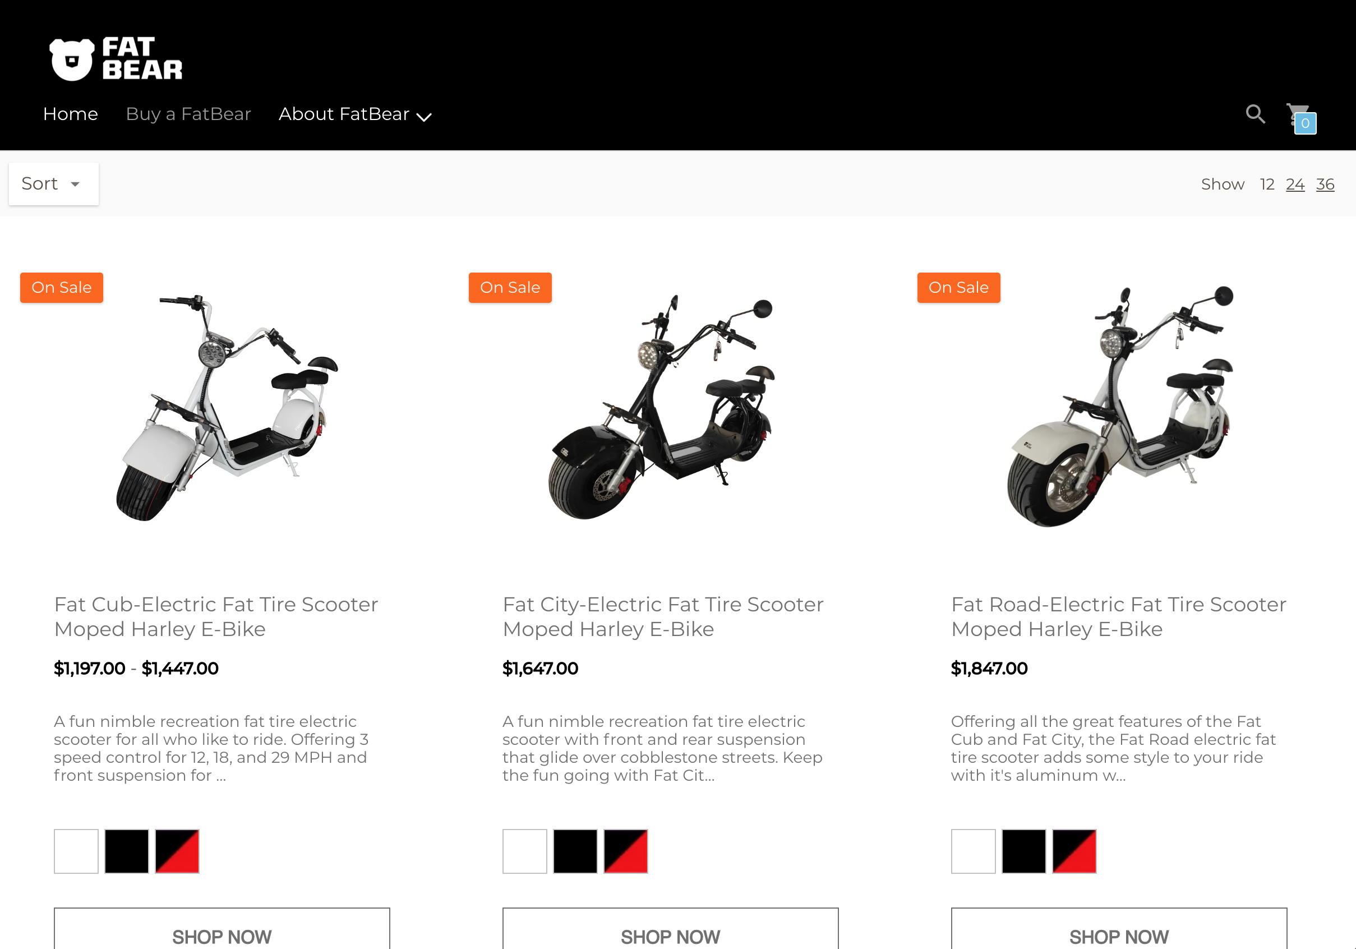Open the shopping cart icon
Screen dimensions: 1356x949
1301,118
